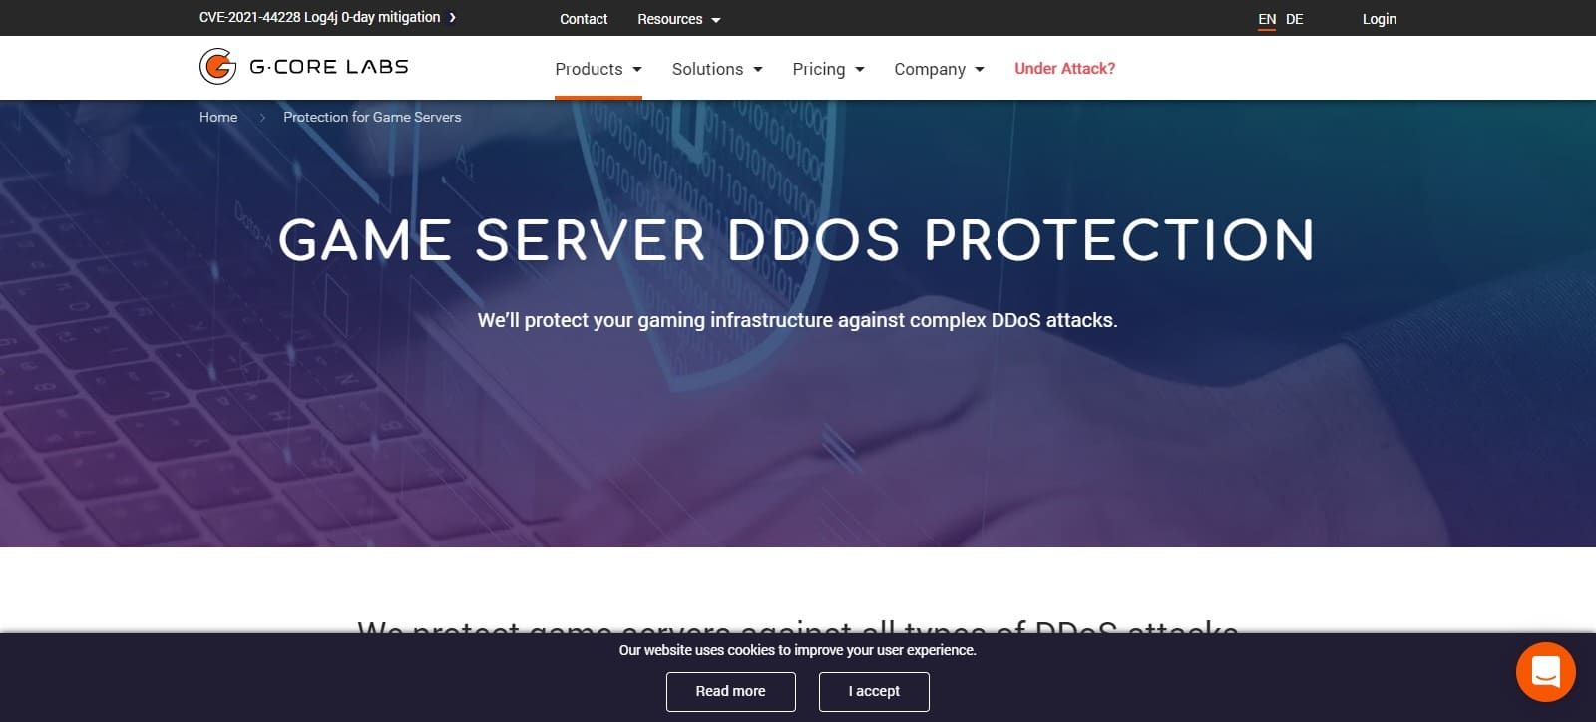The image size is (1596, 722).
Task: Click Read more about cookies
Action: click(731, 691)
